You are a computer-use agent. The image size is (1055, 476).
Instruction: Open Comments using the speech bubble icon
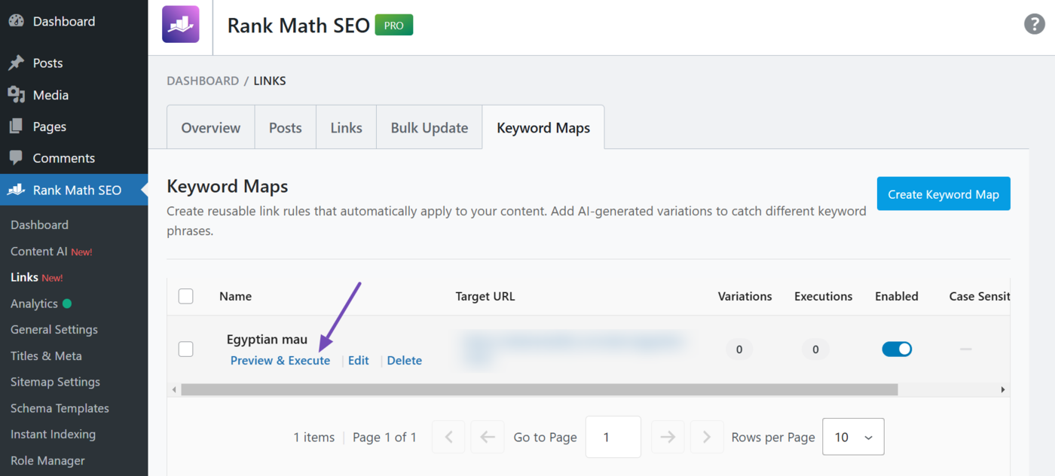click(17, 157)
